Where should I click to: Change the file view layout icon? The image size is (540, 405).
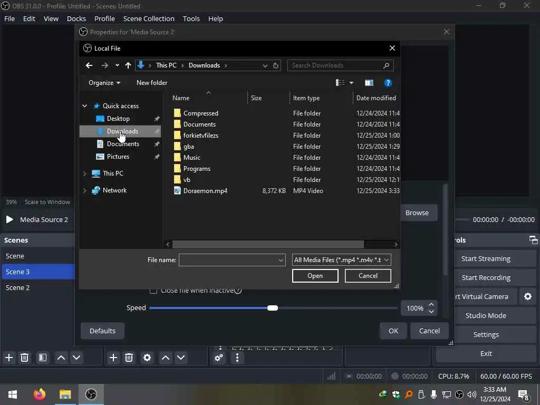340,83
